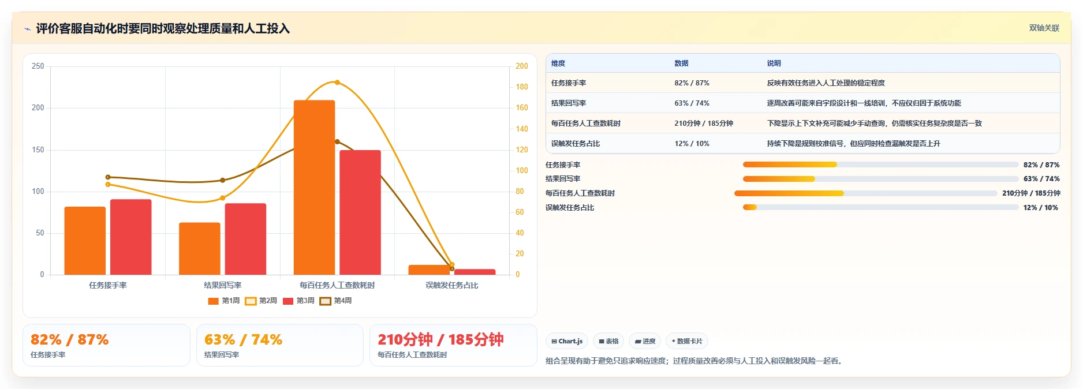Toggle the 第4周 legend item
Screen dimensions: 1083x389
[x=336, y=301]
